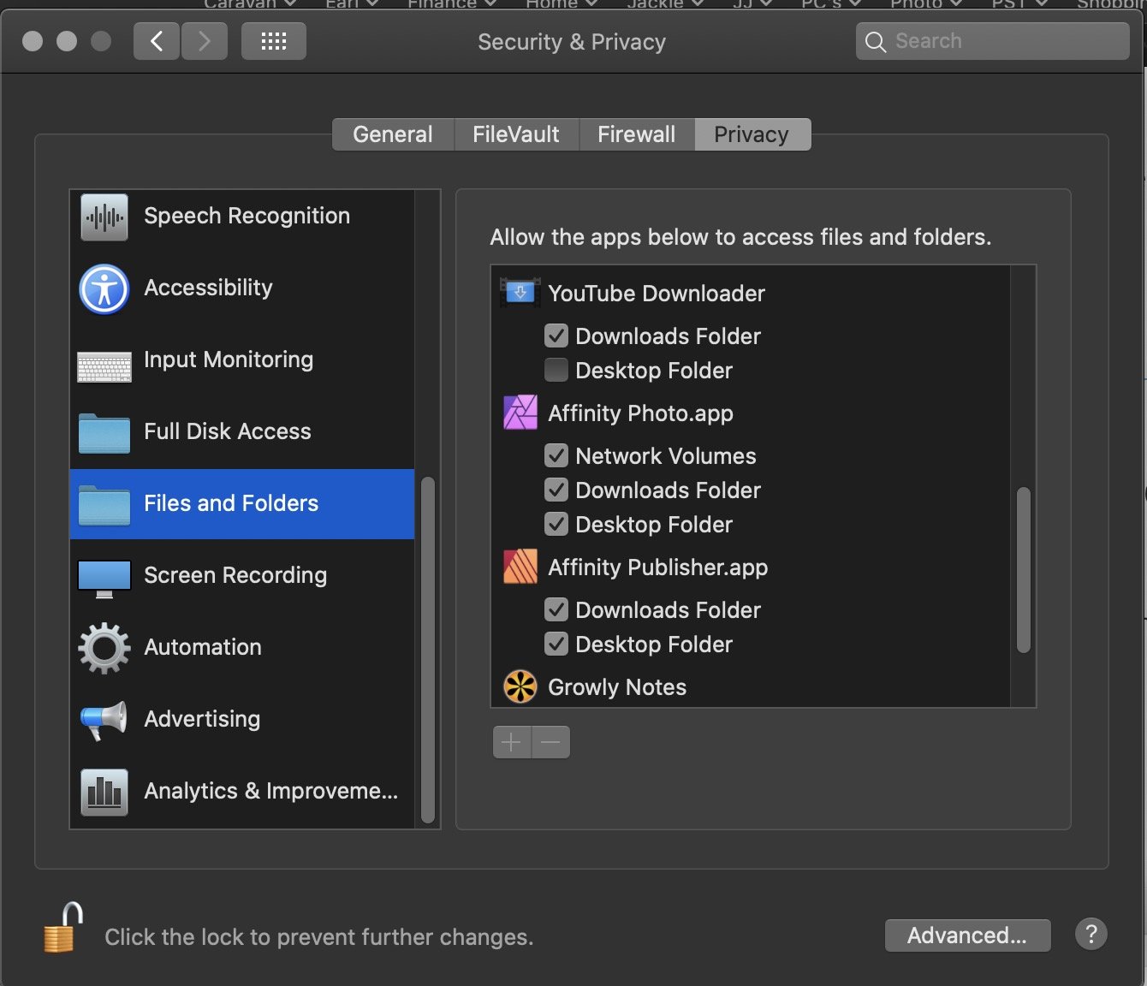
Task: Show all preferences grid button
Action: click(x=274, y=41)
